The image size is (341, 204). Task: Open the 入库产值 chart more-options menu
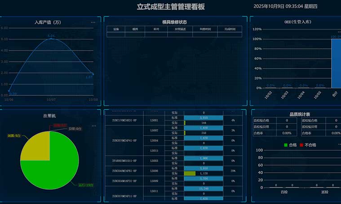pyautogui.click(x=93, y=22)
